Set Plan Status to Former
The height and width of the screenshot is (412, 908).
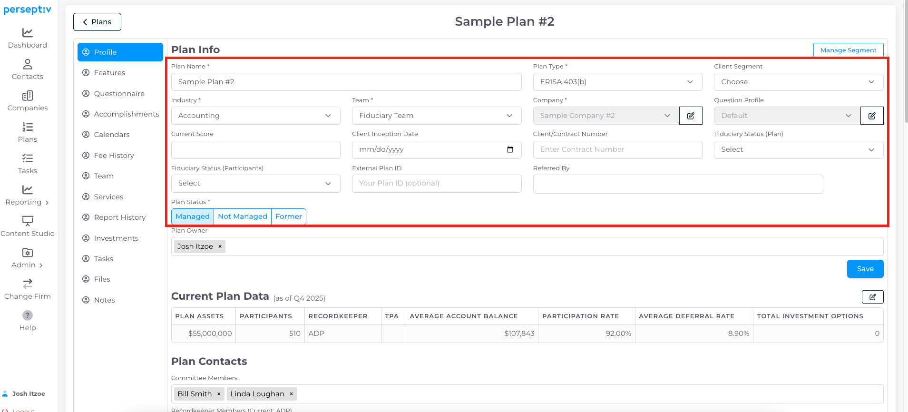[x=289, y=216]
